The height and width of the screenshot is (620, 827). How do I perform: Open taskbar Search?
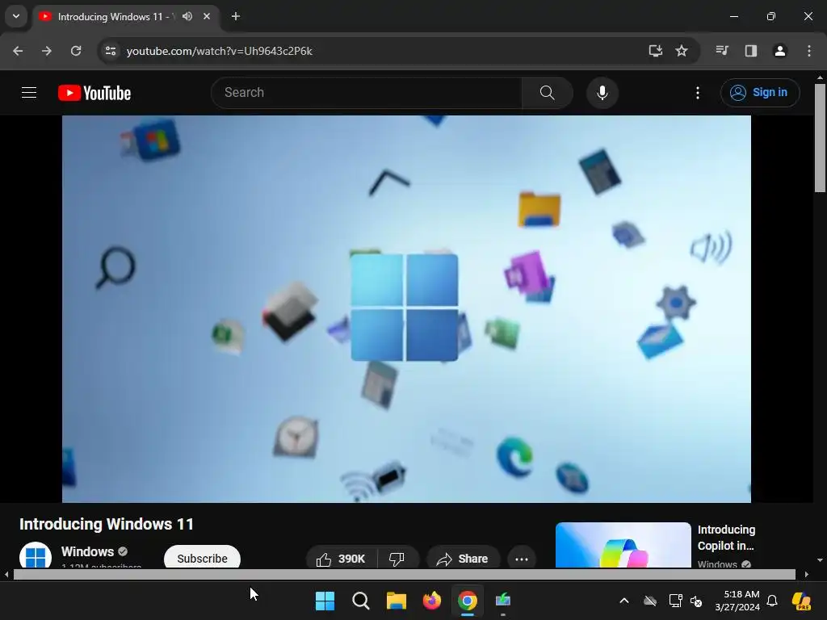(361, 601)
